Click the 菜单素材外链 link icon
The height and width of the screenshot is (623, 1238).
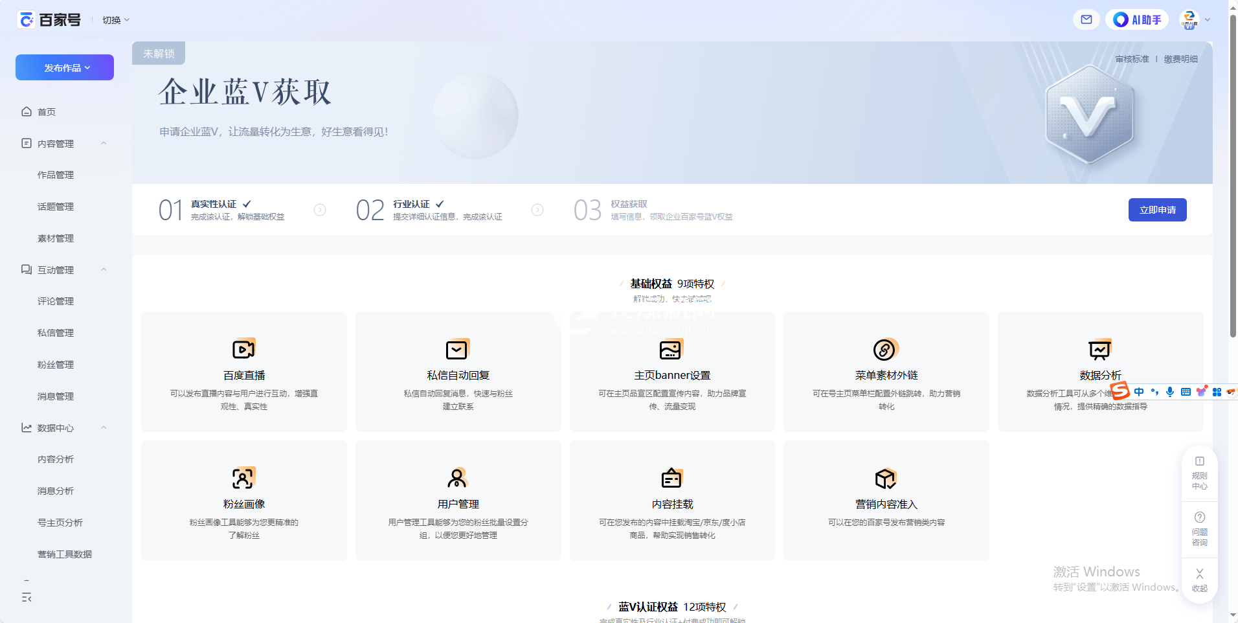tap(885, 350)
